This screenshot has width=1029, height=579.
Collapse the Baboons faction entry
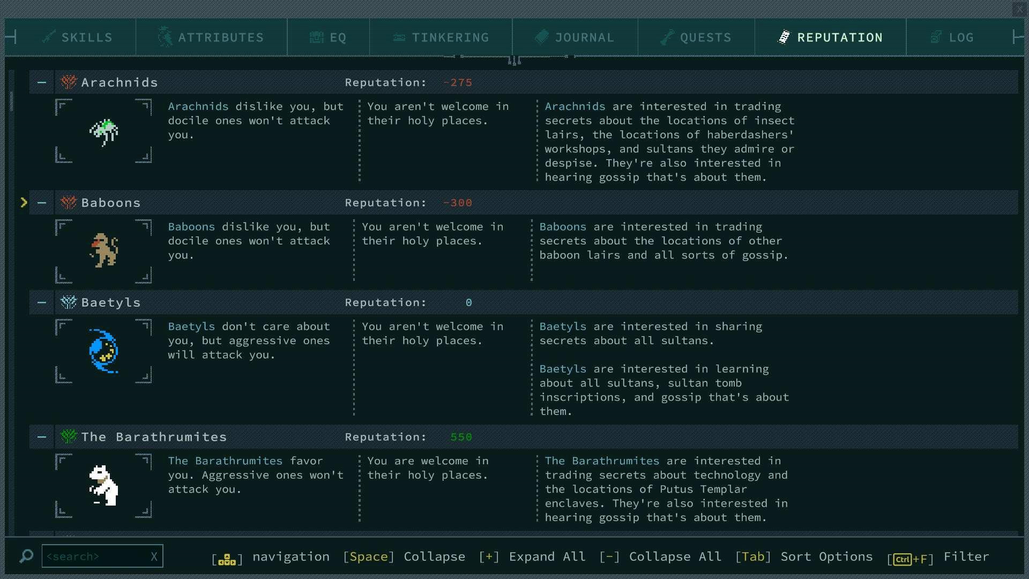click(x=42, y=203)
